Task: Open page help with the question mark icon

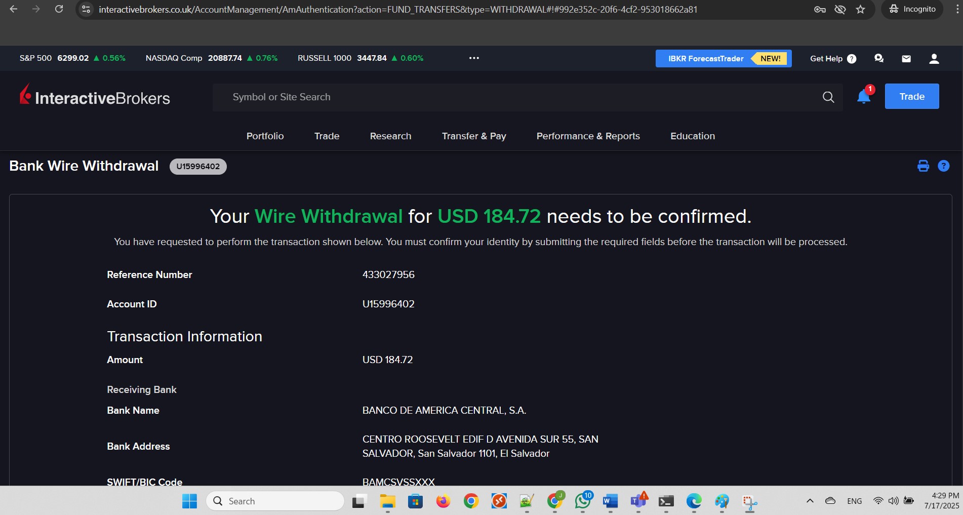Action: tap(943, 166)
